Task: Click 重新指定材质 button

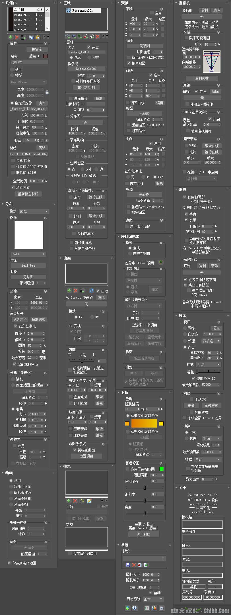Action: pos(28,194)
